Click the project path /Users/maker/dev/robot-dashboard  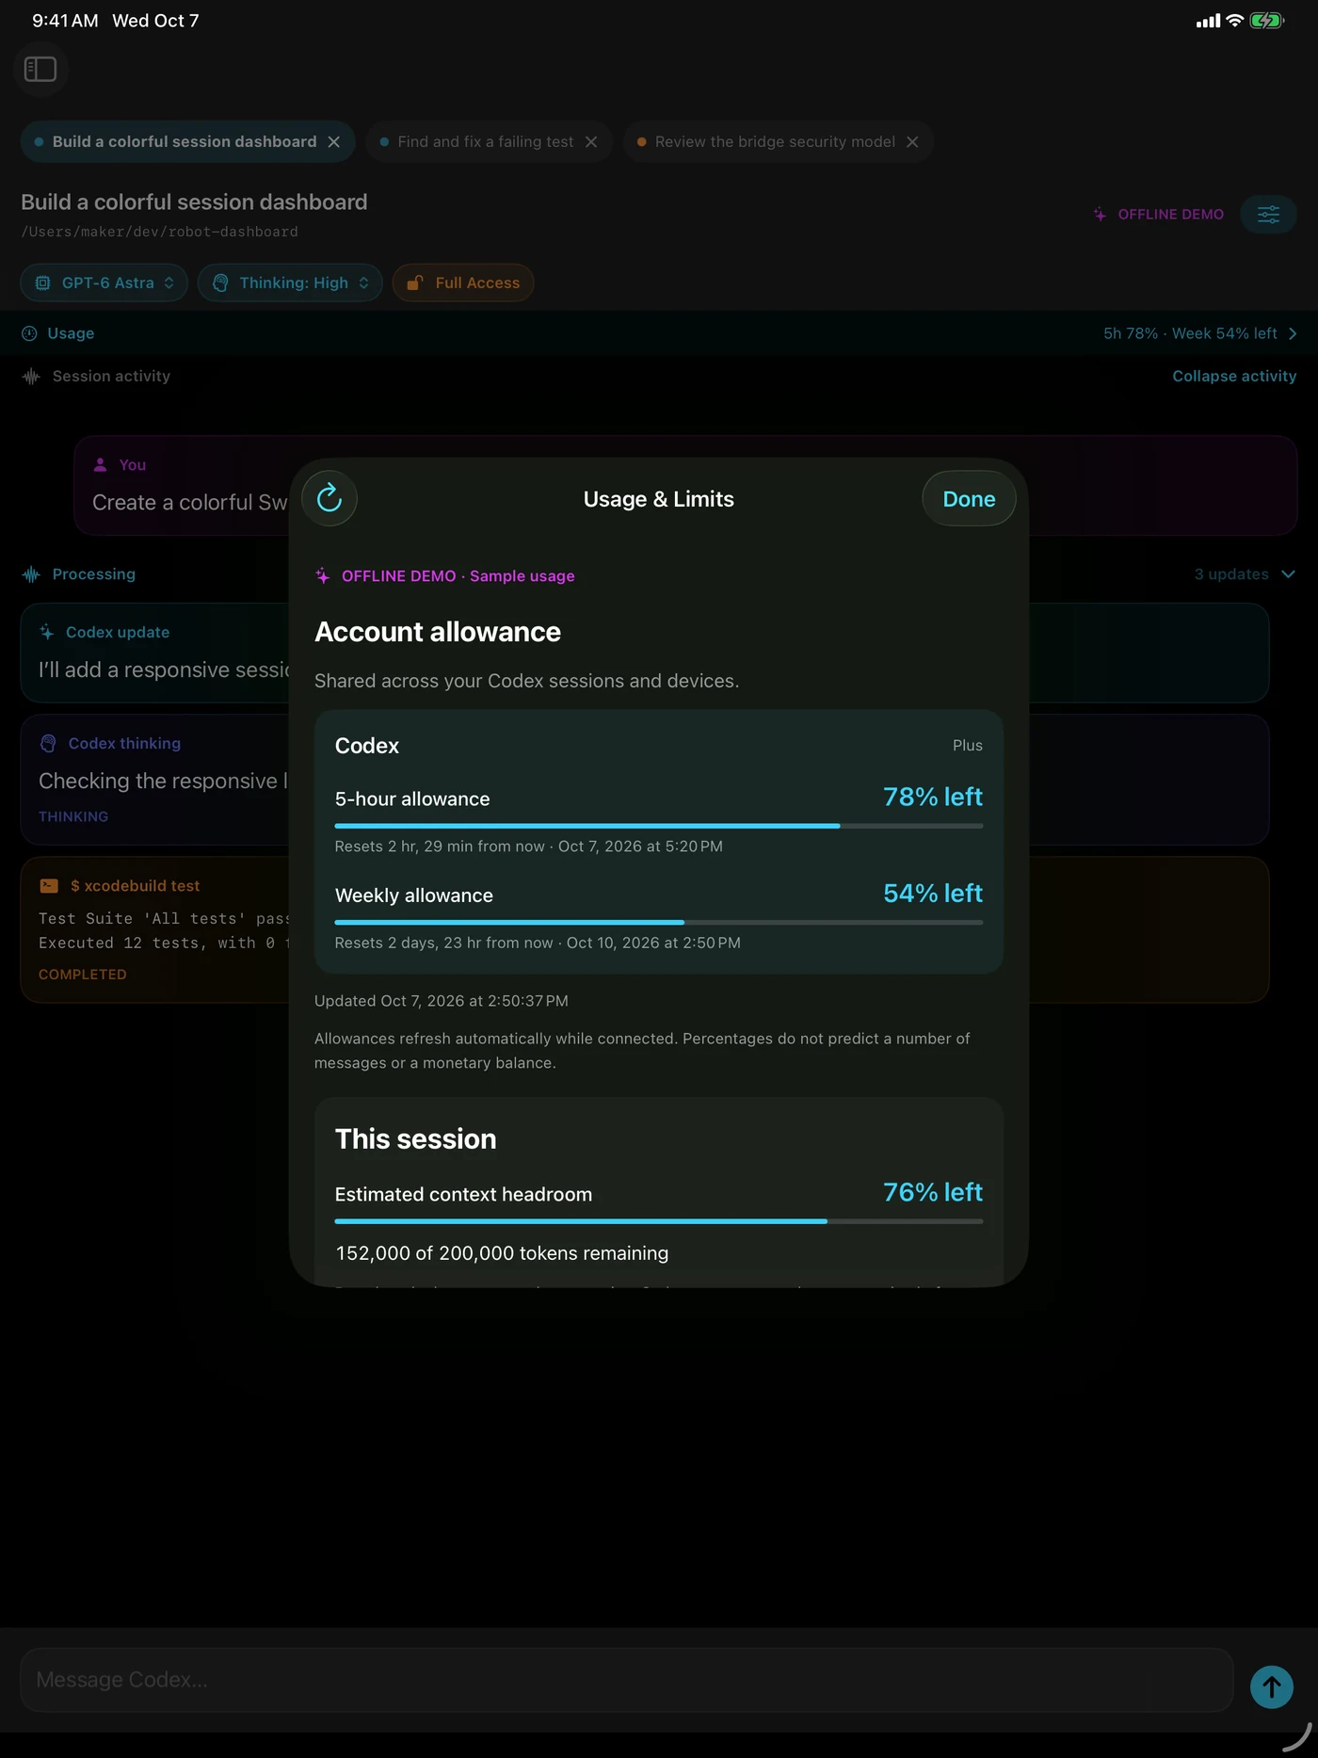coord(159,232)
